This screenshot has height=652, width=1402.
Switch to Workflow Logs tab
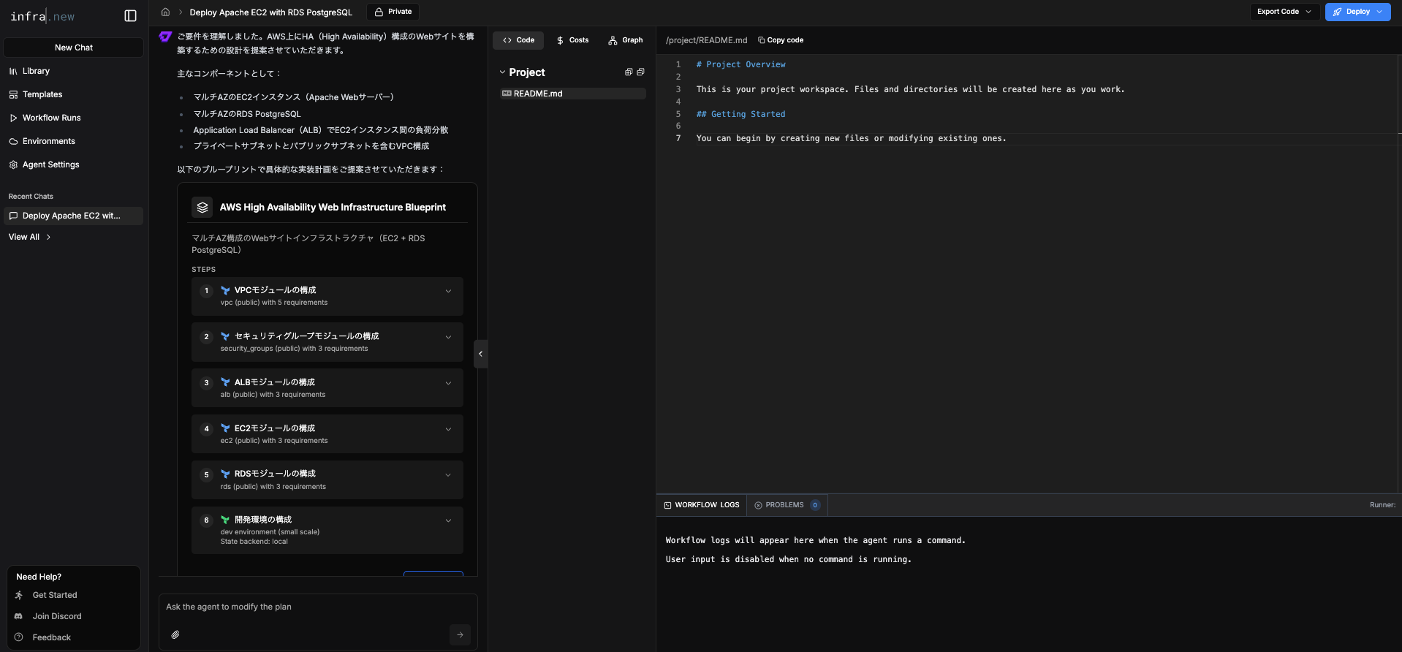tap(702, 505)
